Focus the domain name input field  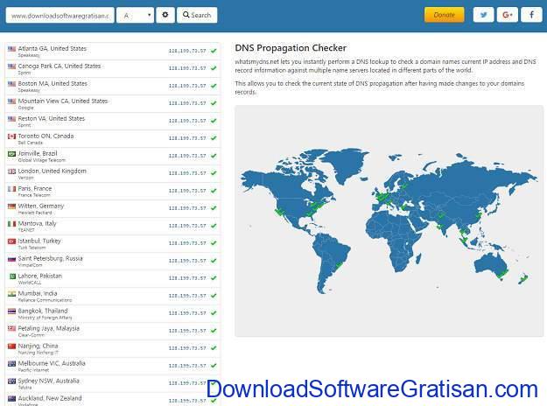[60, 15]
